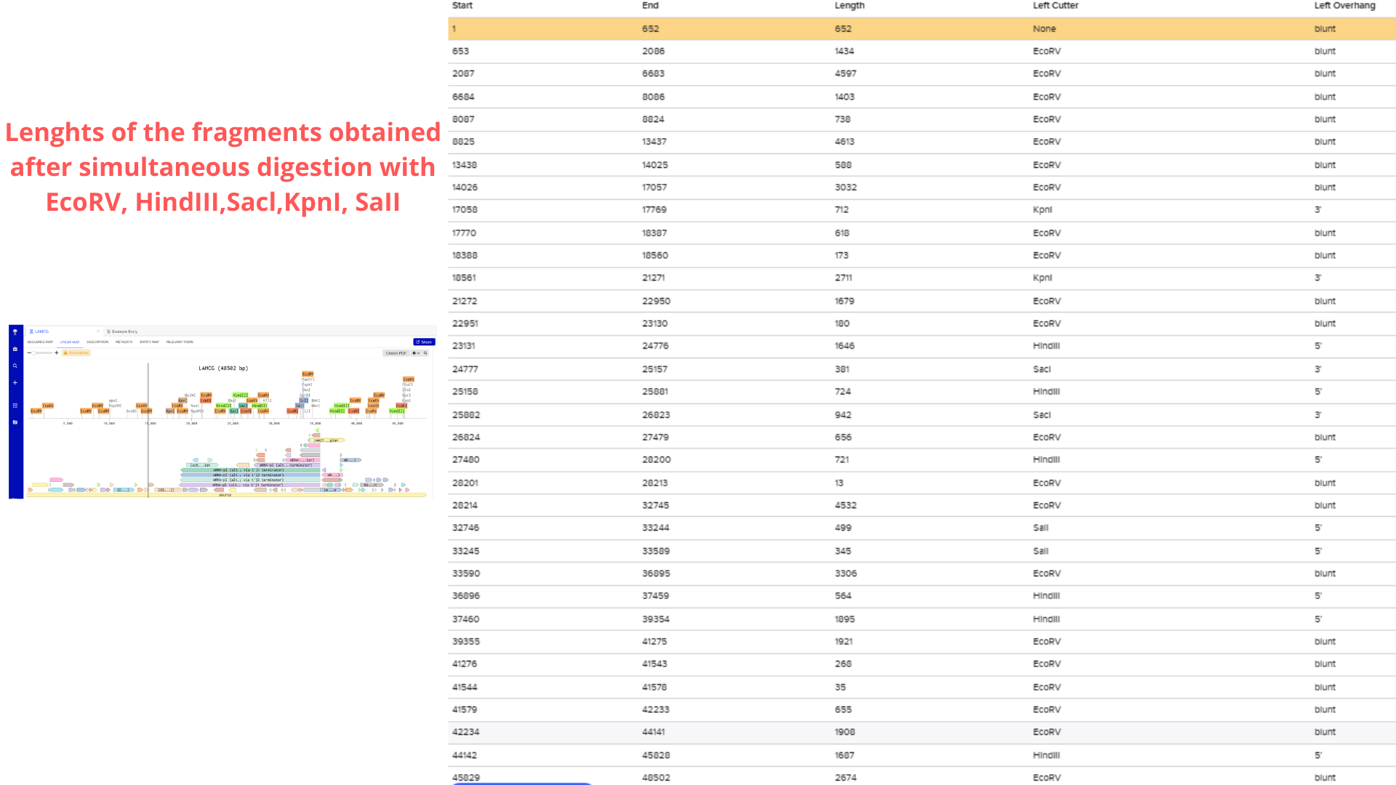Click the Search magnifier icon in the sidebar
1396x785 pixels.
[15, 366]
